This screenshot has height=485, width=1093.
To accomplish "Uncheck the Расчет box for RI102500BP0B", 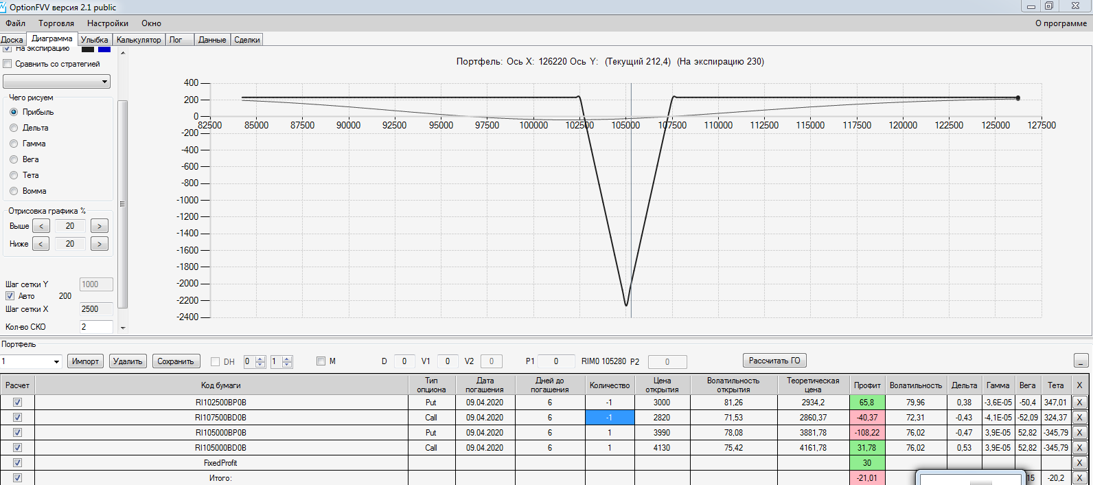I will pos(17,403).
